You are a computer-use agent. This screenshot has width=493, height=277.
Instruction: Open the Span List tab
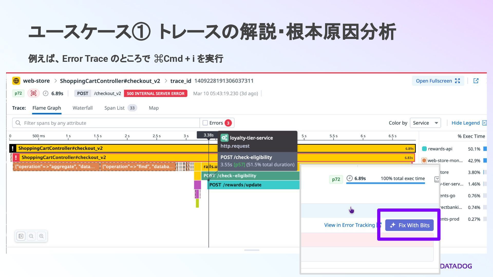(x=115, y=108)
